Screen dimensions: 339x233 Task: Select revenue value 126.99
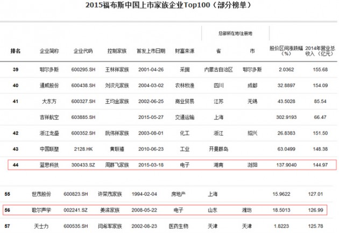[x=315, y=210]
